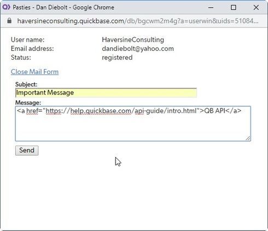Place cursor on 'QB API' in message
Image resolution: width=268 pixels, height=231 pixels.
click(214, 111)
